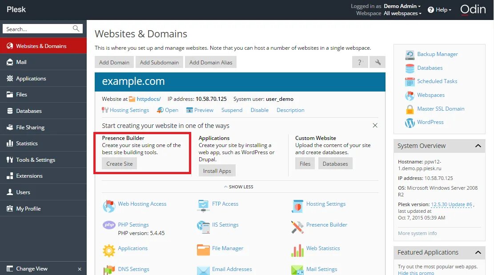The image size is (494, 275).
Task: Click Add Domain Alias button
Action: 210,62
